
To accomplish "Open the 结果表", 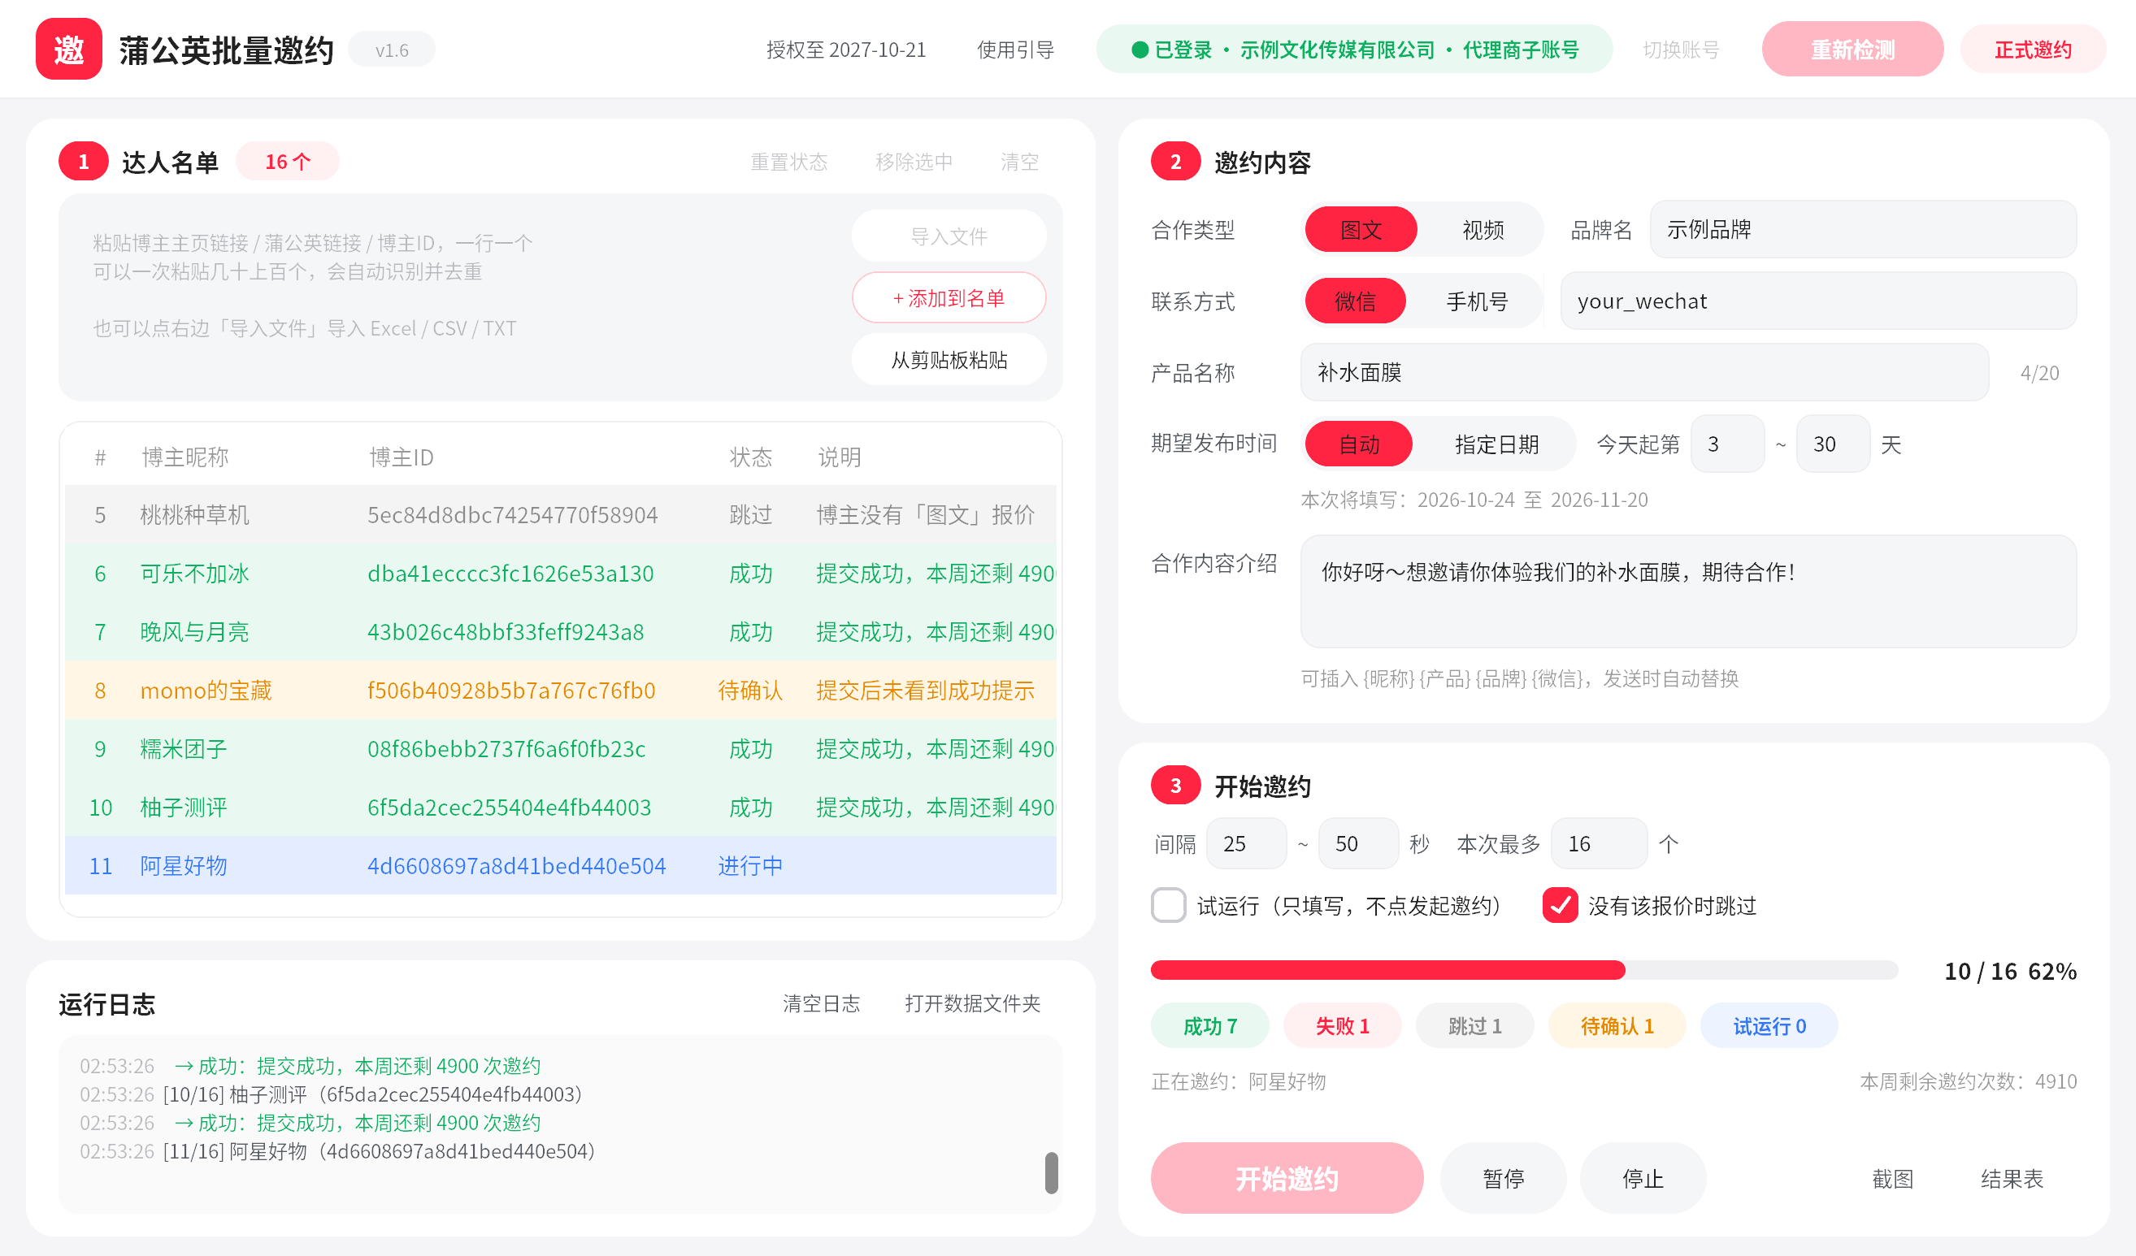I will (x=2012, y=1178).
